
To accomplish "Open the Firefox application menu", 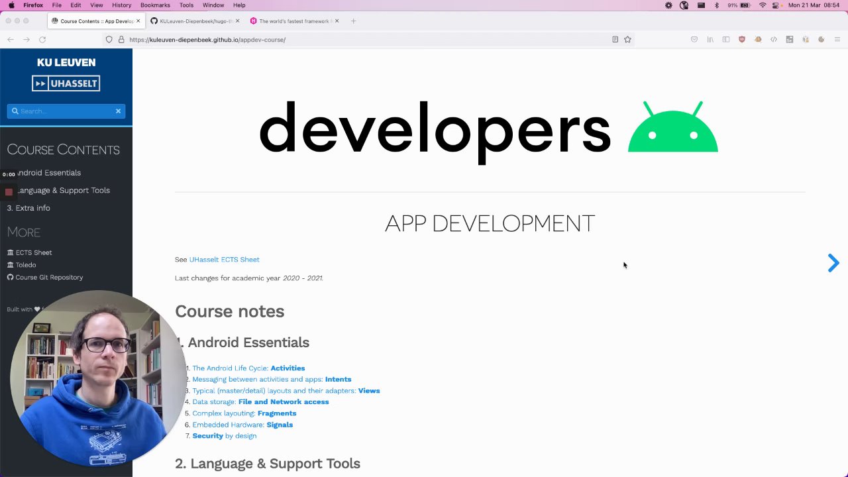I will tap(33, 5).
